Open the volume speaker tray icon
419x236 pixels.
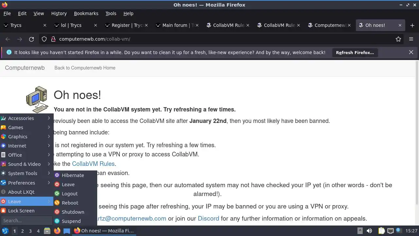coord(369,231)
